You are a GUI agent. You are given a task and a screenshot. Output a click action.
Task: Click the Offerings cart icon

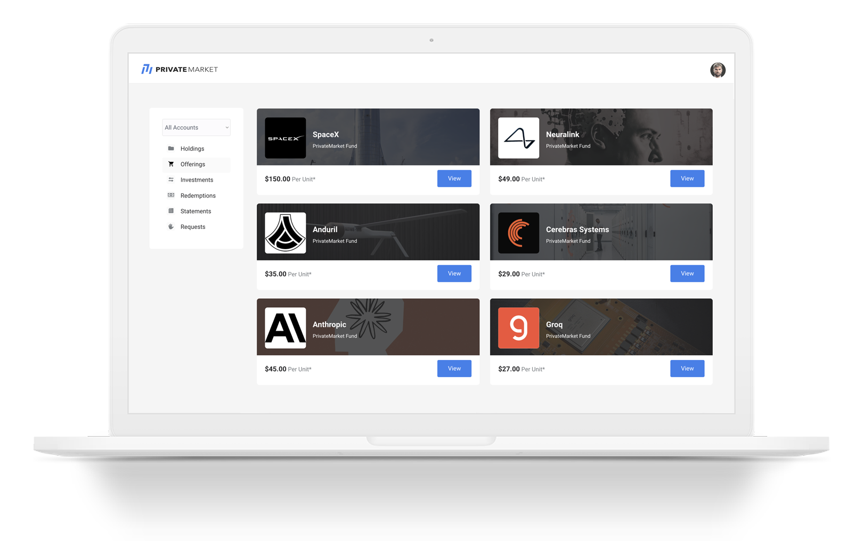pos(171,164)
